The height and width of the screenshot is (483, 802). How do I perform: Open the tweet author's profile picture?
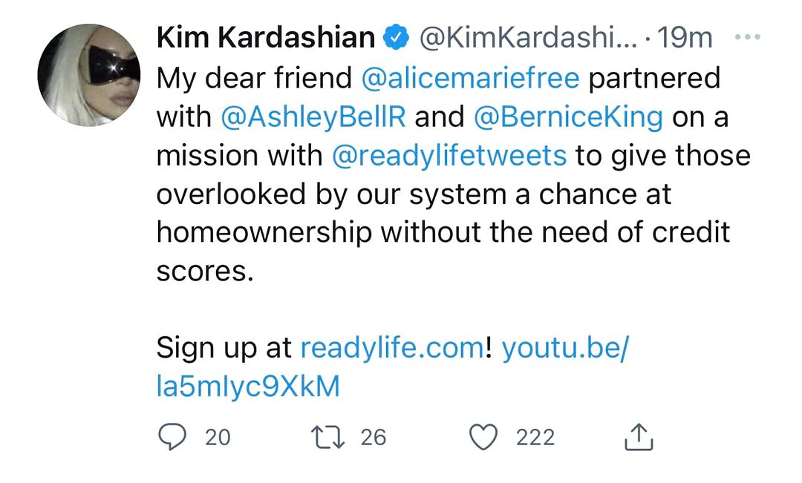coord(88,74)
